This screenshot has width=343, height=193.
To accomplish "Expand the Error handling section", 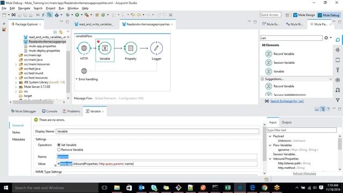I will [x=77, y=79].
